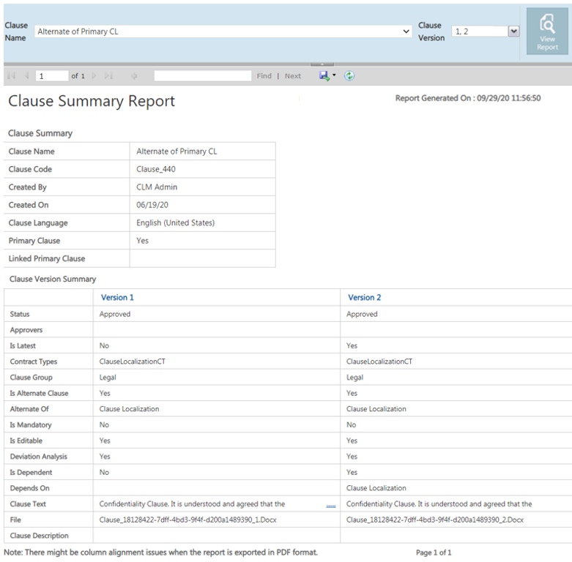
Task: Click the back to parent report arrow
Action: click(x=134, y=76)
